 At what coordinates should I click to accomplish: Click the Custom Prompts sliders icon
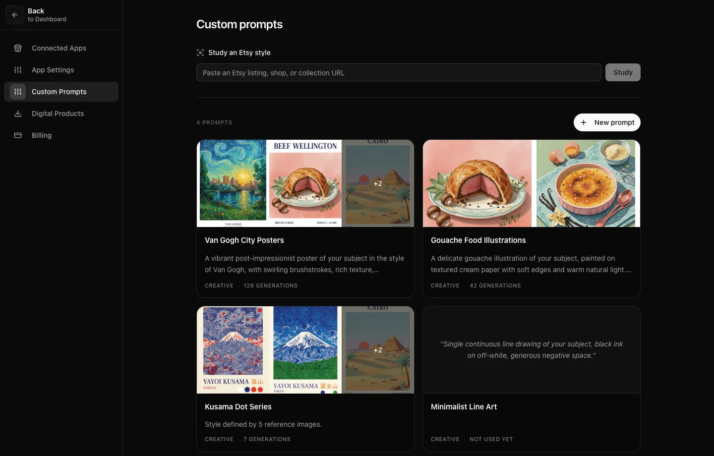[x=18, y=92]
